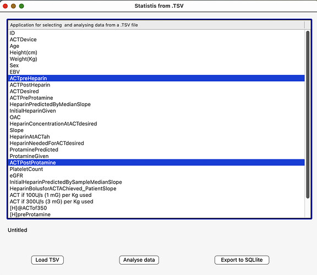The height and width of the screenshot is (275, 317).
Task: Select the Slope column row
Action: coord(156,130)
